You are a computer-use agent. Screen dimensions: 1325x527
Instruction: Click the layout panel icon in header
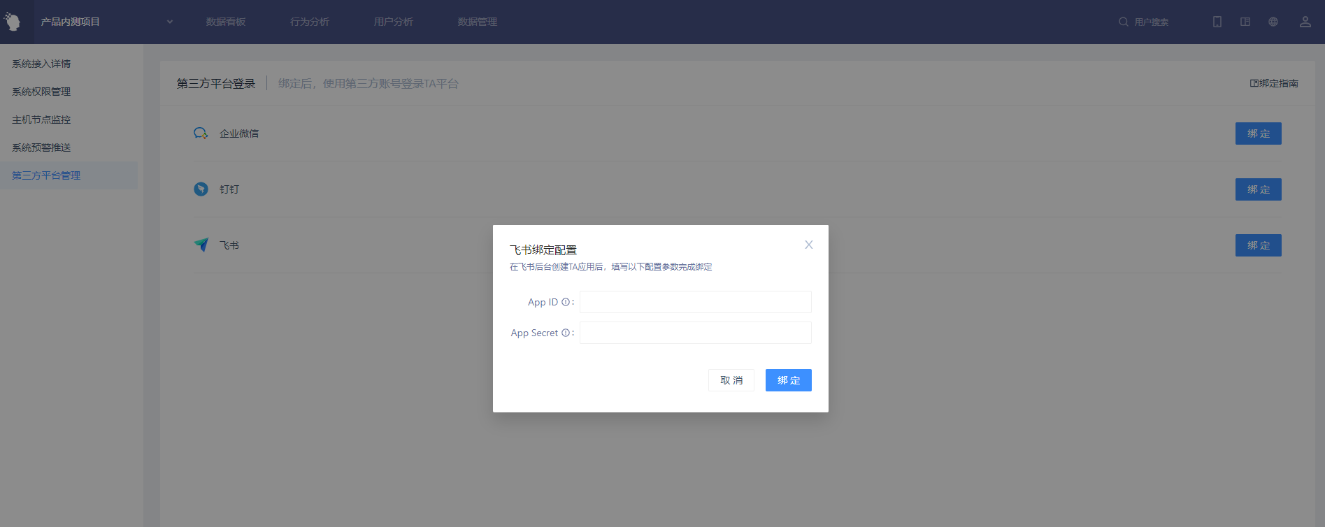click(x=1245, y=22)
